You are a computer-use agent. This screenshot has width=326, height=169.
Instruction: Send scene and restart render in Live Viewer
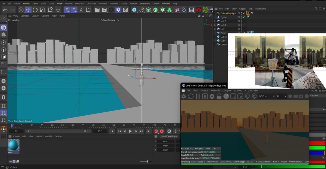coord(184,96)
